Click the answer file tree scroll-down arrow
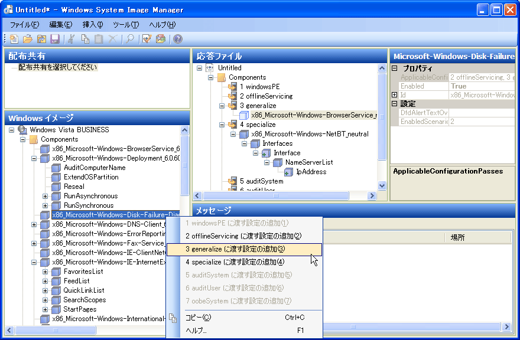This screenshot has height=340, width=520. coord(382,185)
